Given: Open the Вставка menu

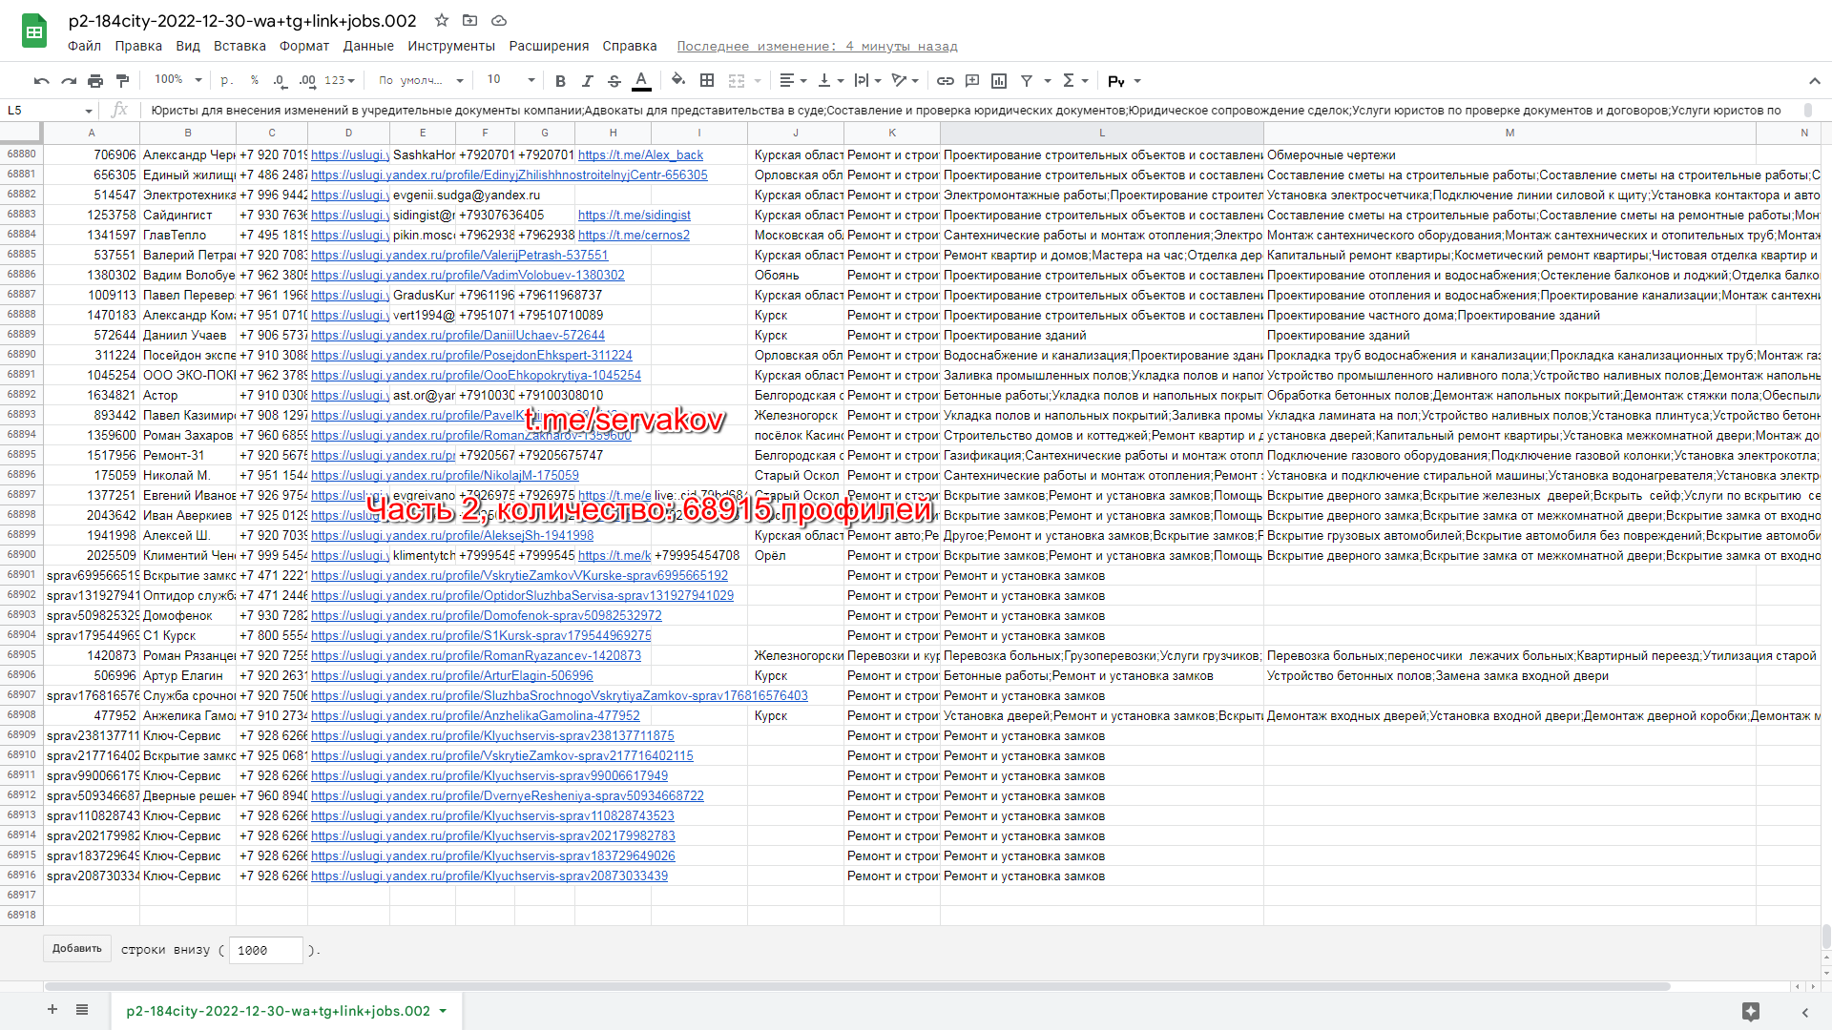Looking at the screenshot, I should pyautogui.click(x=239, y=46).
